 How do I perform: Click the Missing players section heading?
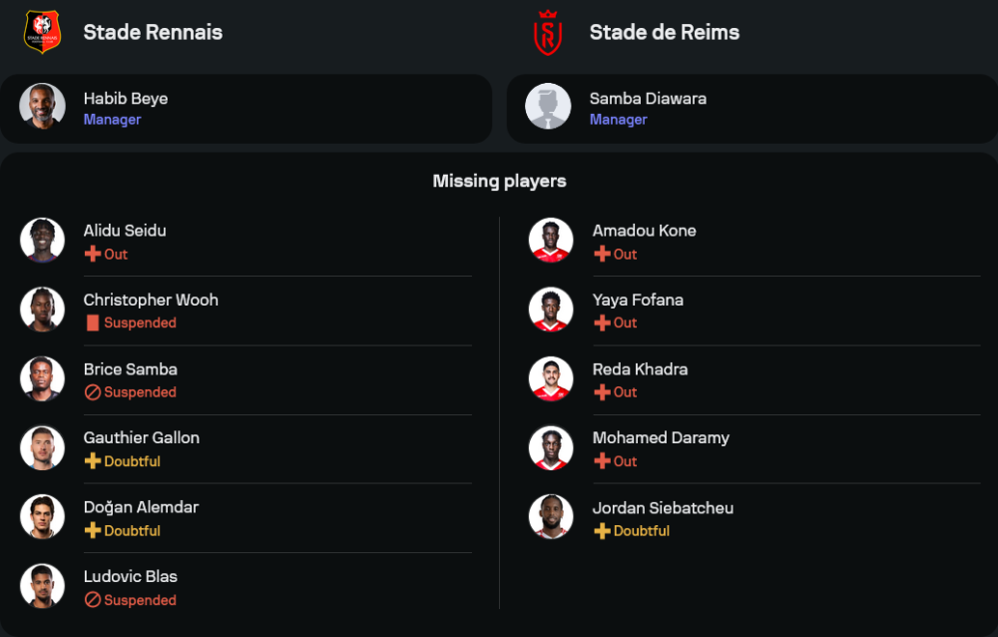coord(499,181)
